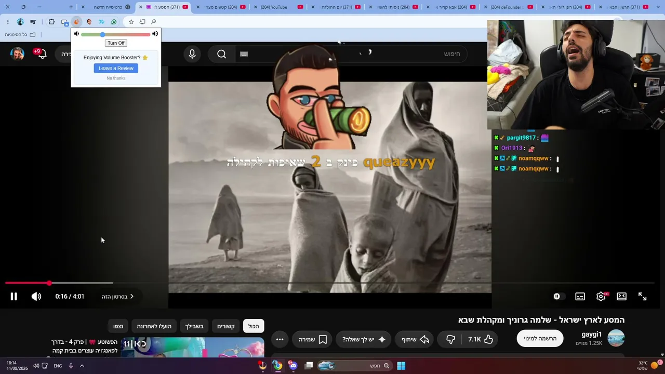Viewport: 665px width, 374px height.
Task: Open the gaygi1 channel avatar
Action: (616, 338)
